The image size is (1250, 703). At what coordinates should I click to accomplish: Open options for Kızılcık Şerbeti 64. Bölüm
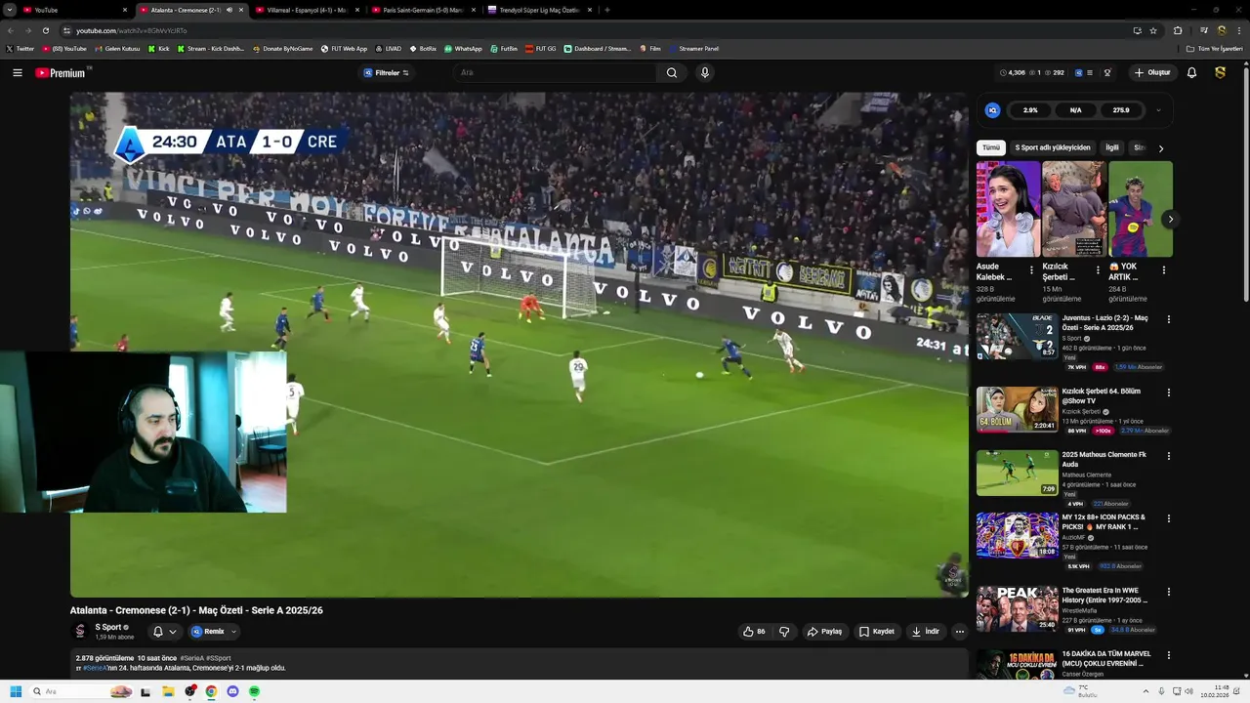click(1168, 393)
